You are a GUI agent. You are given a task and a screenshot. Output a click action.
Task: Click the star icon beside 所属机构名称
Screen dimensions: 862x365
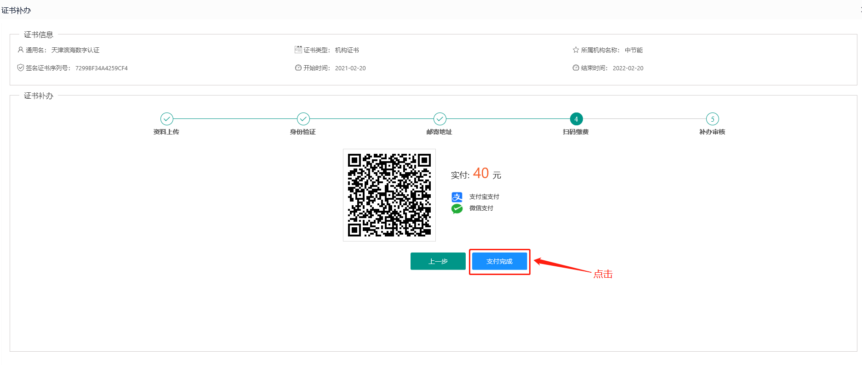(x=576, y=50)
